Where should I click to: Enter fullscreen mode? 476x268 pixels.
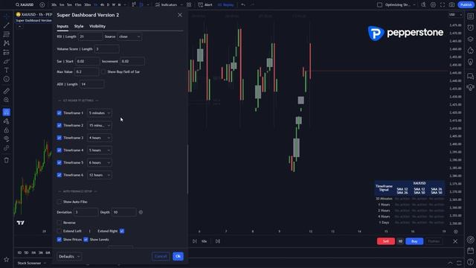[443, 4]
